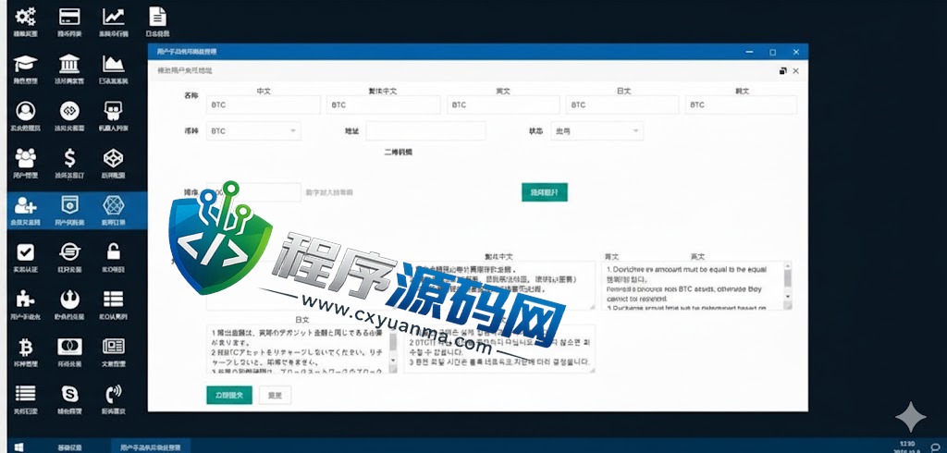Image resolution: width=947 pixels, height=453 pixels.
Task: Click the name field under 英文
Action: click(503, 104)
